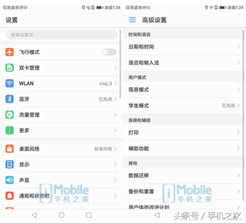Open the hamburger menu in 高级设置
Screen dimensions: 246x223
132,20
